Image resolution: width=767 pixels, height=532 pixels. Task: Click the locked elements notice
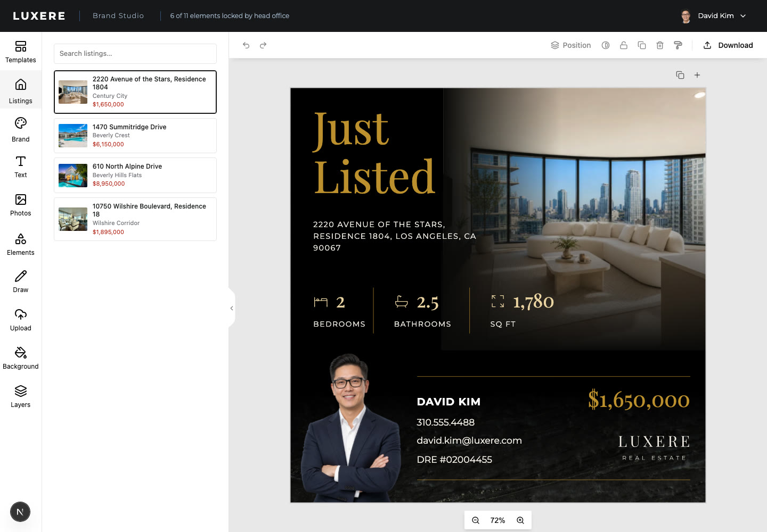click(x=230, y=16)
